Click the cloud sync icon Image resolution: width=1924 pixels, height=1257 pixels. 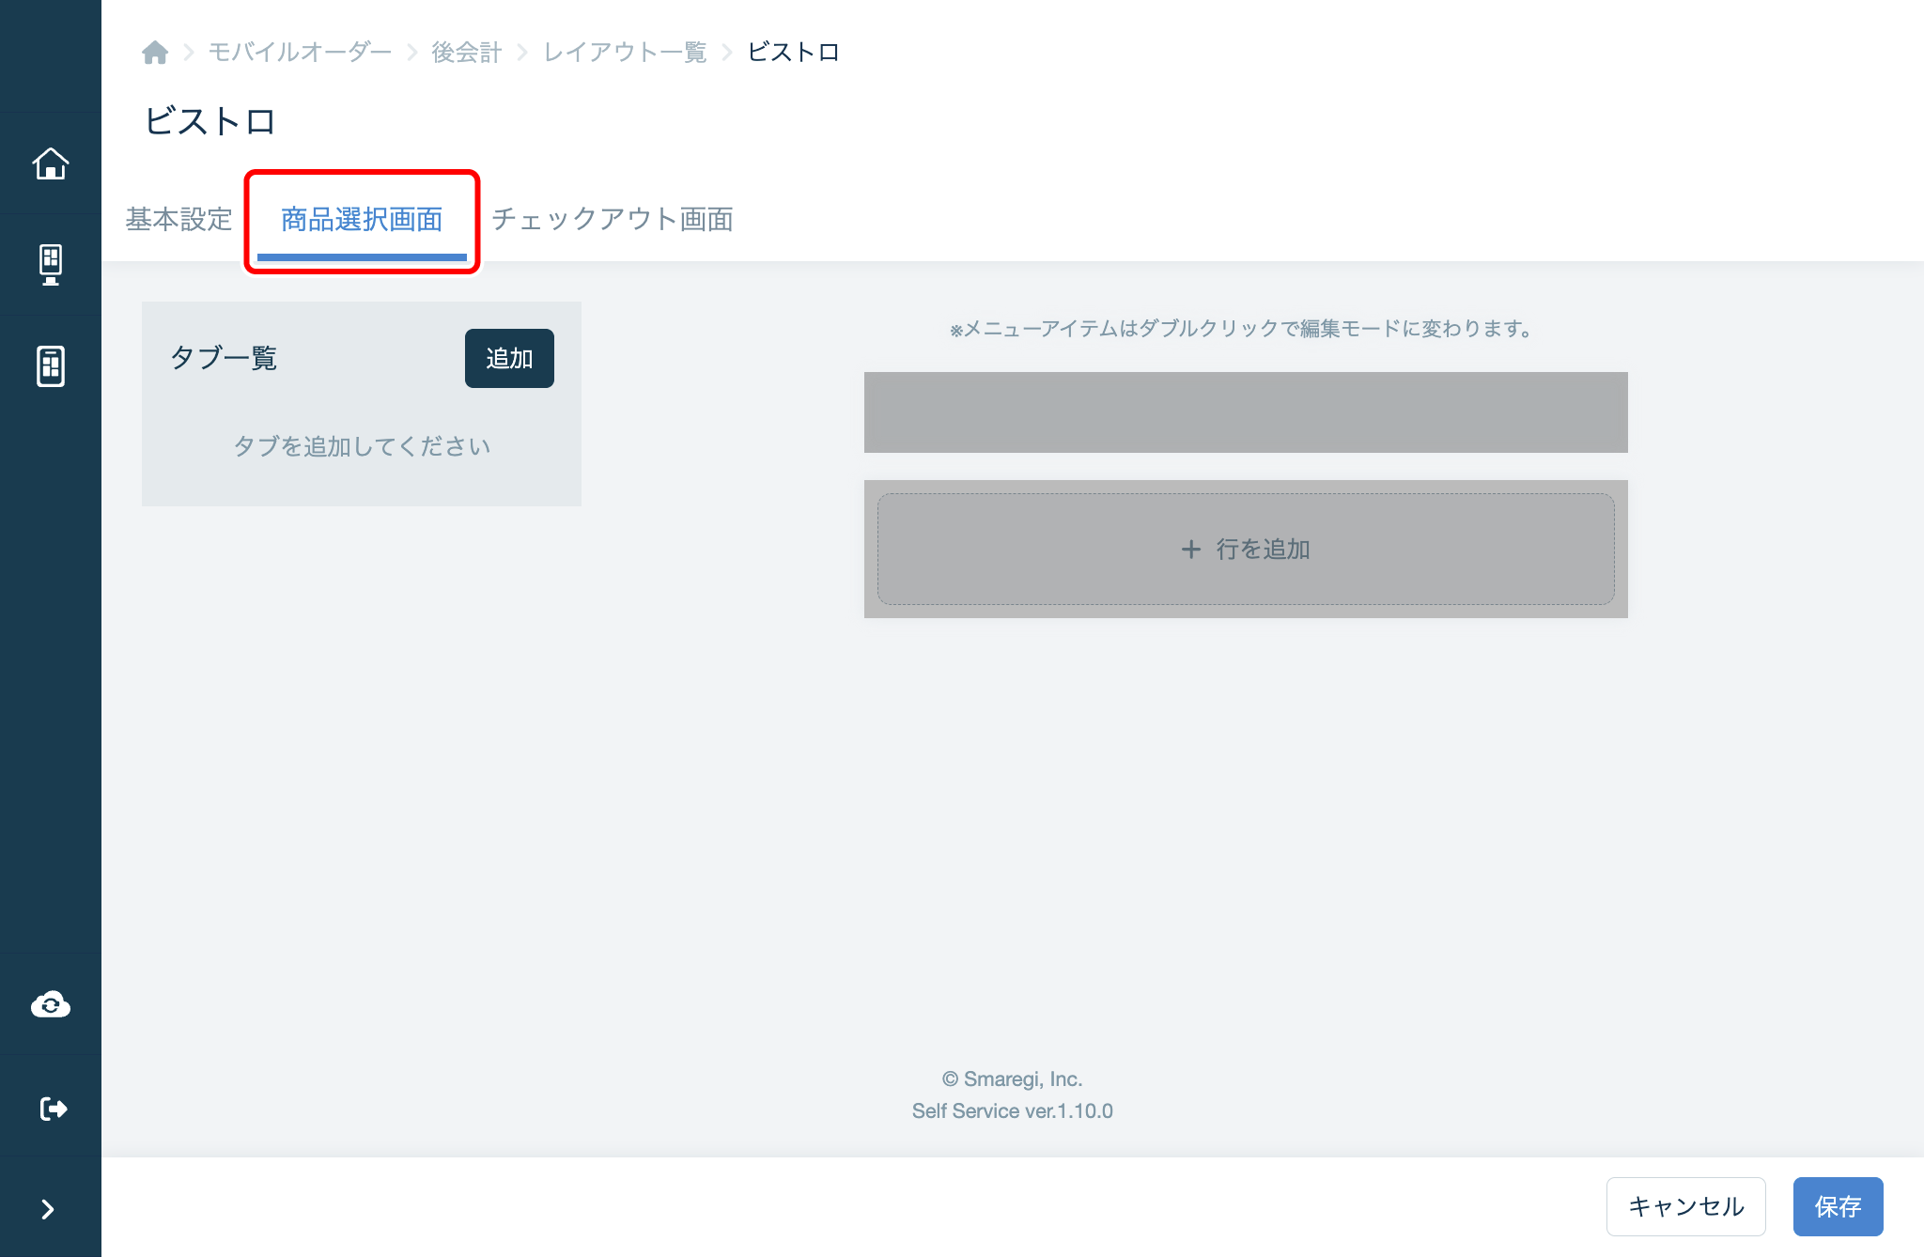(51, 1003)
